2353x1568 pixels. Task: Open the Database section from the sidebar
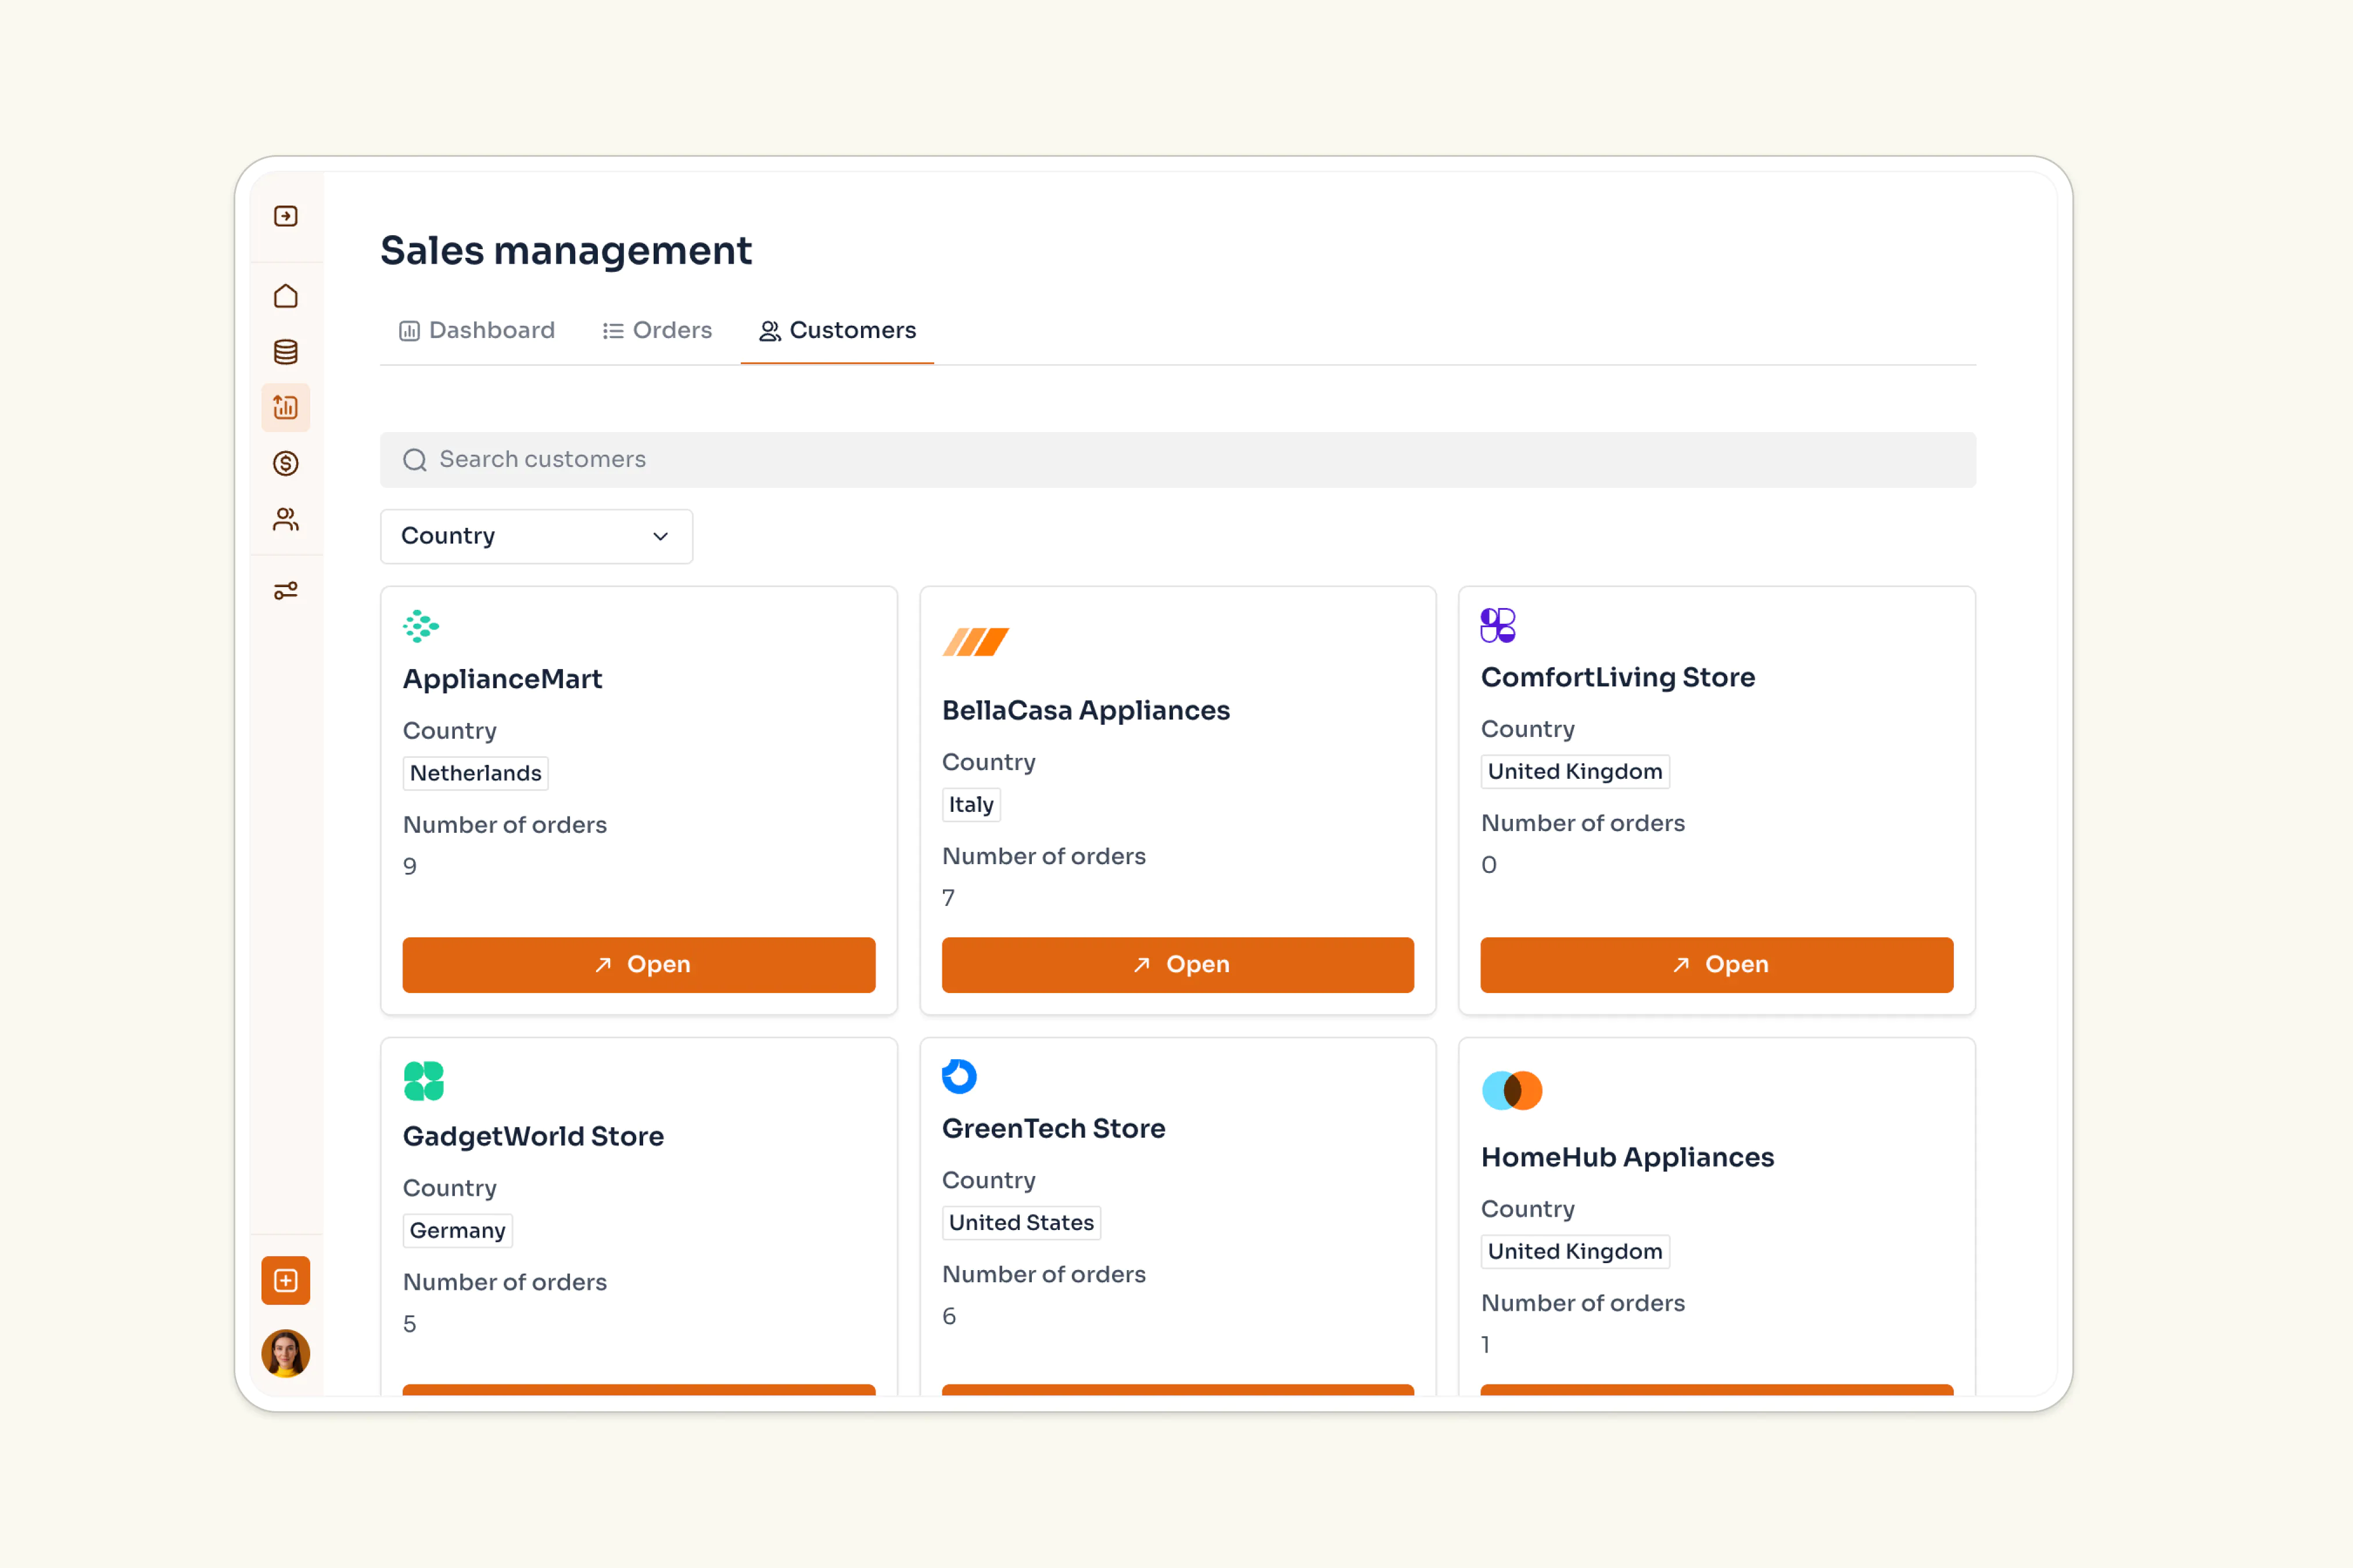[x=285, y=351]
